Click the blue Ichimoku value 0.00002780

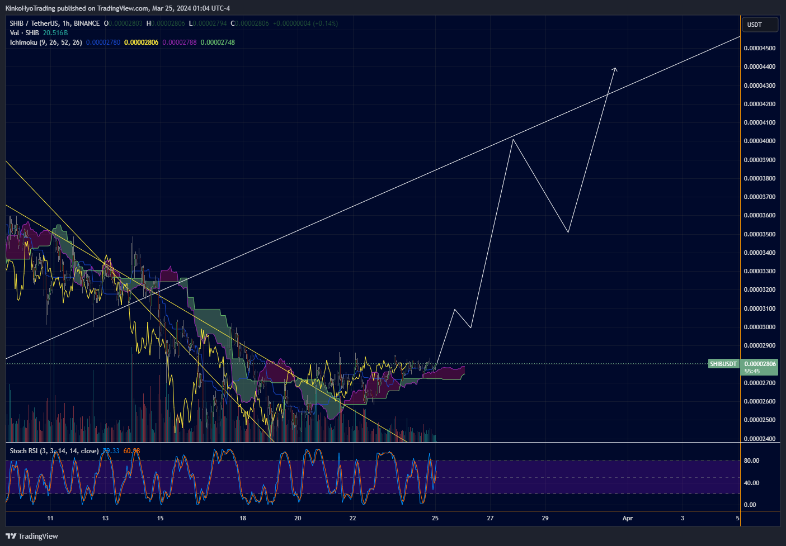click(103, 42)
